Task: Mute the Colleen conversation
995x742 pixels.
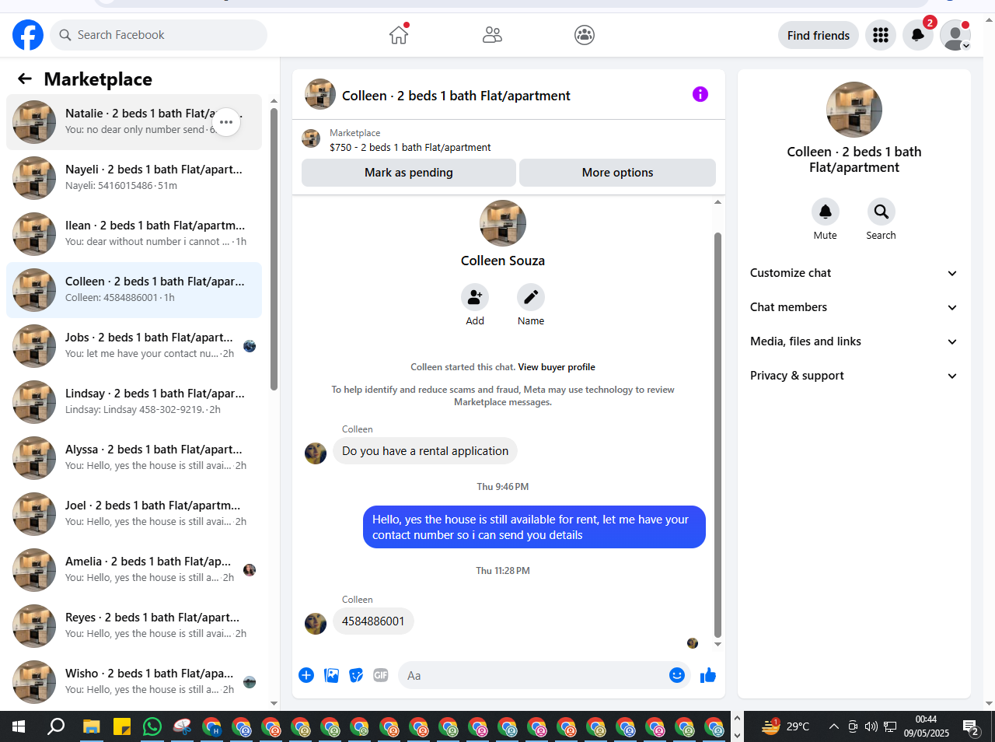Action: [x=826, y=212]
